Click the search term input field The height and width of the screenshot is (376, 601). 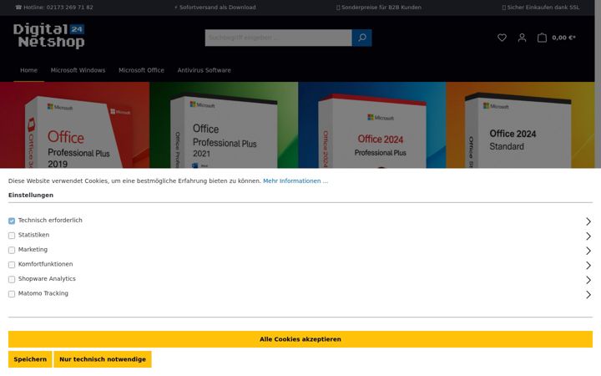pos(278,38)
